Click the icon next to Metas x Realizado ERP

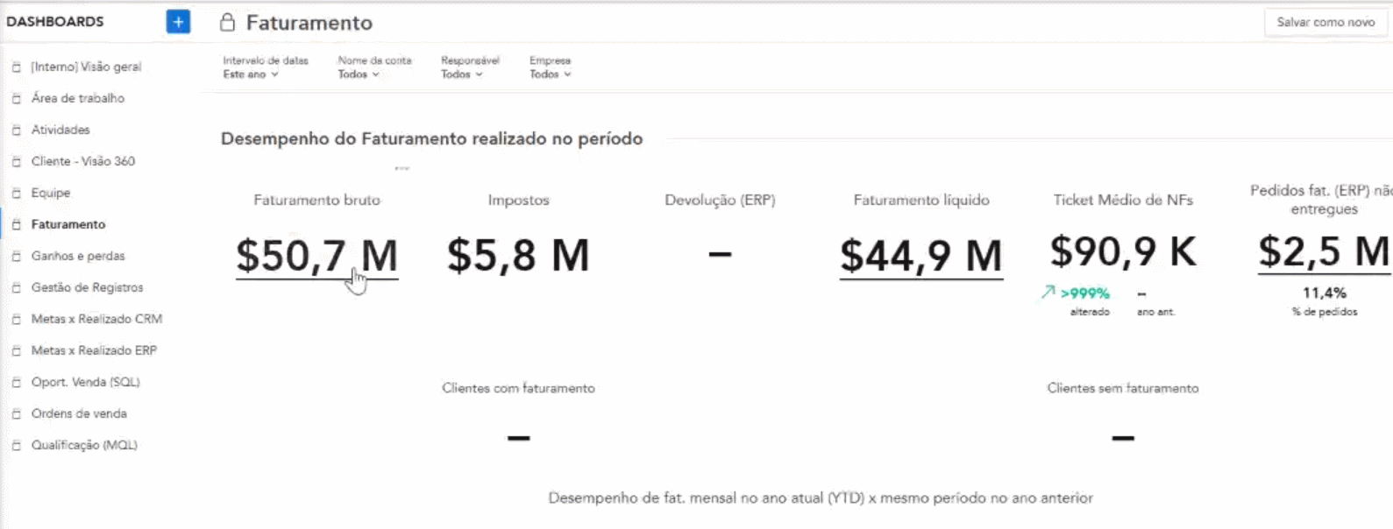pyautogui.click(x=16, y=350)
